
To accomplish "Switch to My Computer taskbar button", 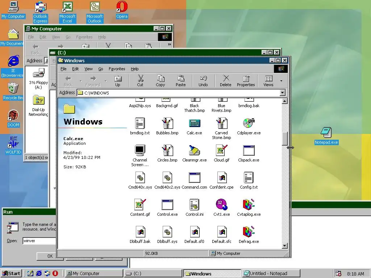I will pos(94,274).
